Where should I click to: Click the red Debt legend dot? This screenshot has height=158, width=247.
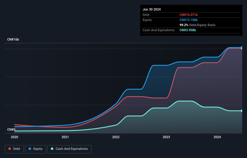point(10,149)
